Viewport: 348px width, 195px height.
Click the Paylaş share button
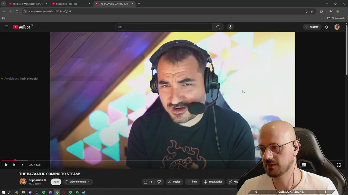(174, 182)
